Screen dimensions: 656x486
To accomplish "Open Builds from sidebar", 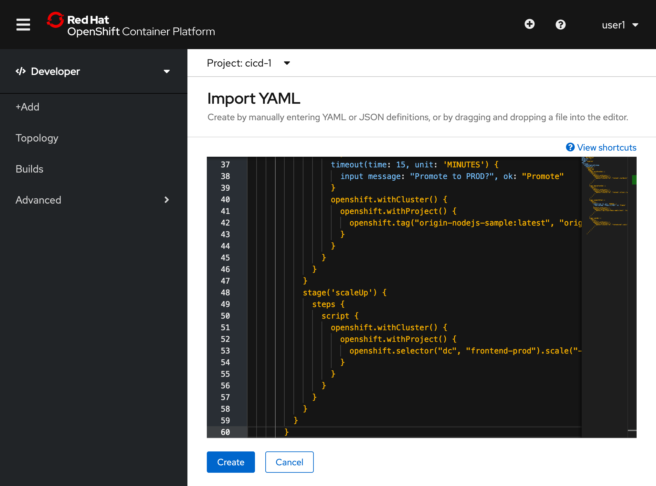I will 29,169.
